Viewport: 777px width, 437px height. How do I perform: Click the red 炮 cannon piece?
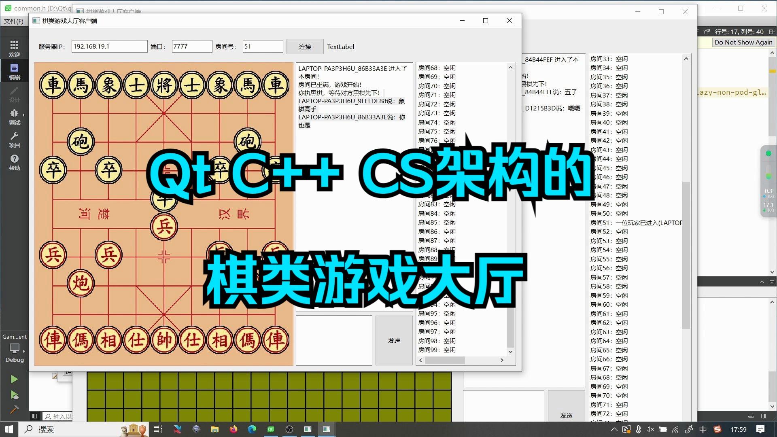coord(81,283)
